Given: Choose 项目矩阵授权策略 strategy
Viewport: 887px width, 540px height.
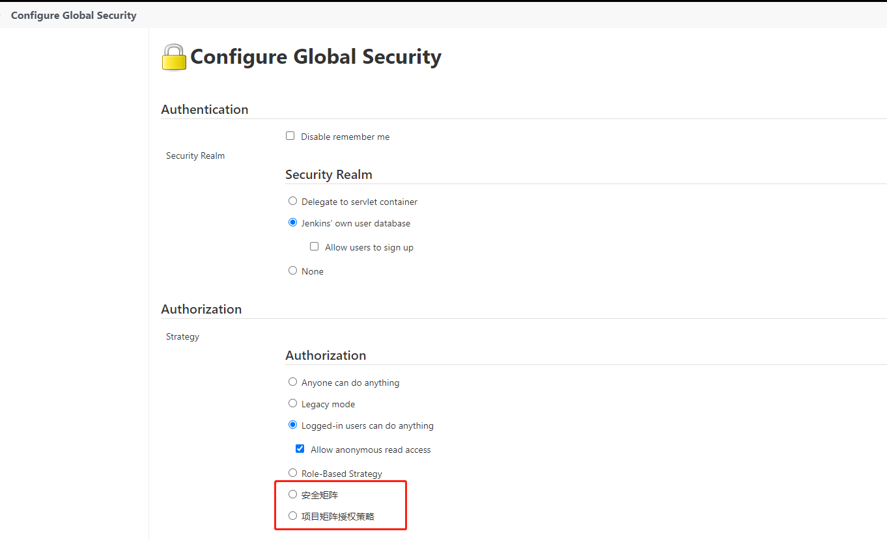Looking at the screenshot, I should (x=292, y=515).
